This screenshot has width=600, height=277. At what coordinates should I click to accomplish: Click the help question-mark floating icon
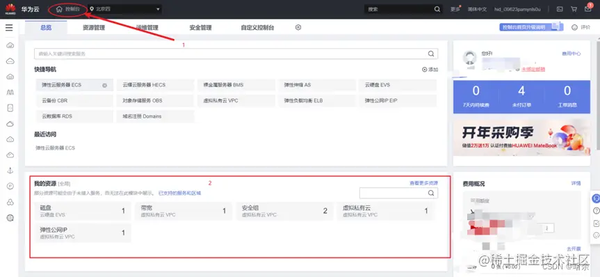(x=596, y=211)
